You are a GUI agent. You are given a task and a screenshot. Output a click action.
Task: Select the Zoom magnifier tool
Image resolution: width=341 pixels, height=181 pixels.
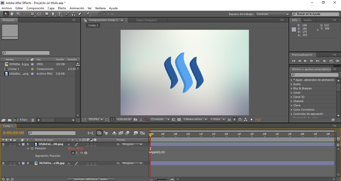click(18, 14)
